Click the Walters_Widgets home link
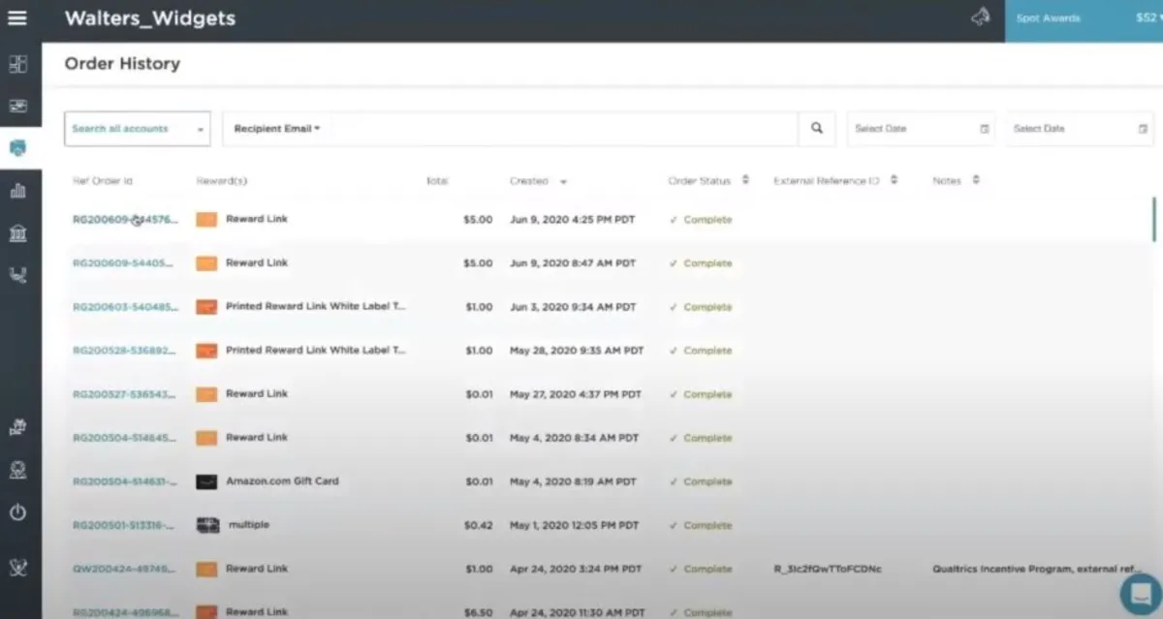Screen dimensions: 1163x619 pyautogui.click(x=149, y=17)
